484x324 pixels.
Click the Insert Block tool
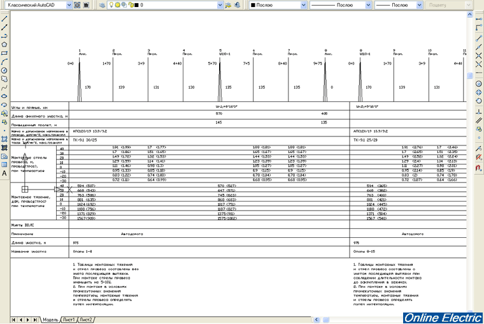4,114
